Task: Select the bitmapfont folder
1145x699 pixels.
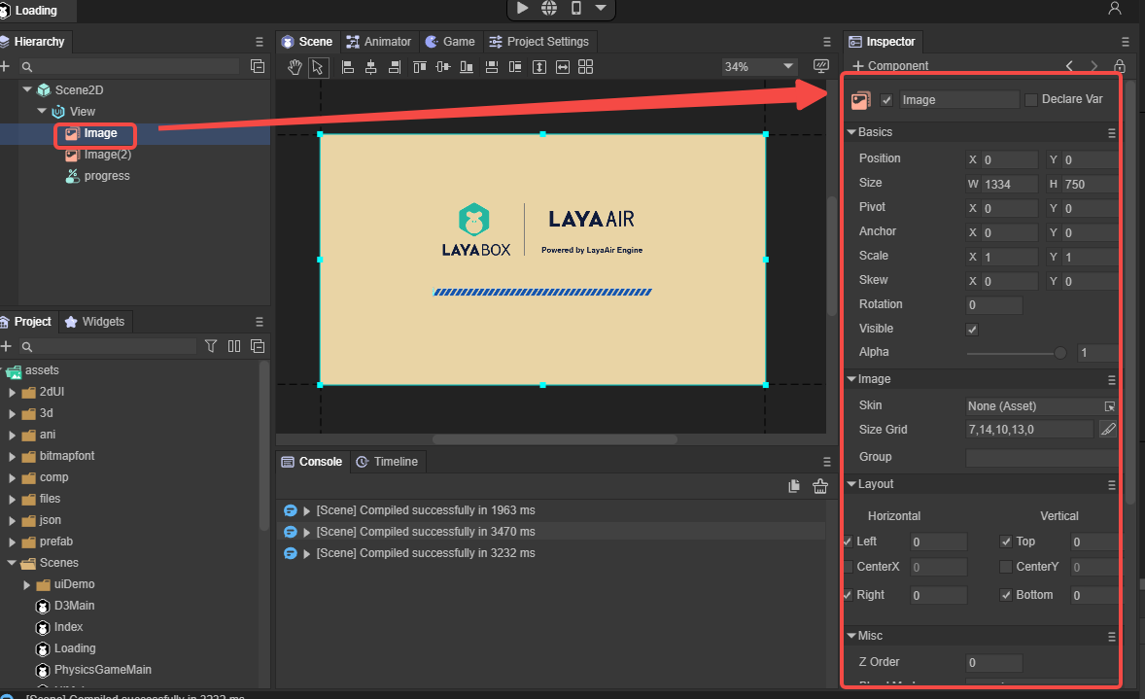Action: (66, 457)
